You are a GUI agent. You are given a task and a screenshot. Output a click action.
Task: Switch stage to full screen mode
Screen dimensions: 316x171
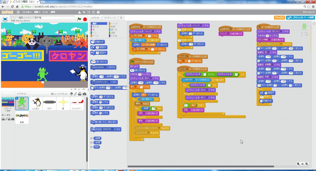click(5, 19)
